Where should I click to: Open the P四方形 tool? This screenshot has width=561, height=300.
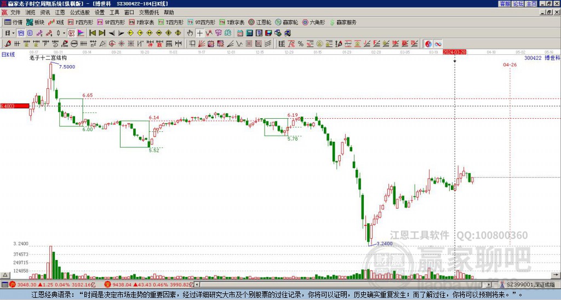tap(81, 22)
